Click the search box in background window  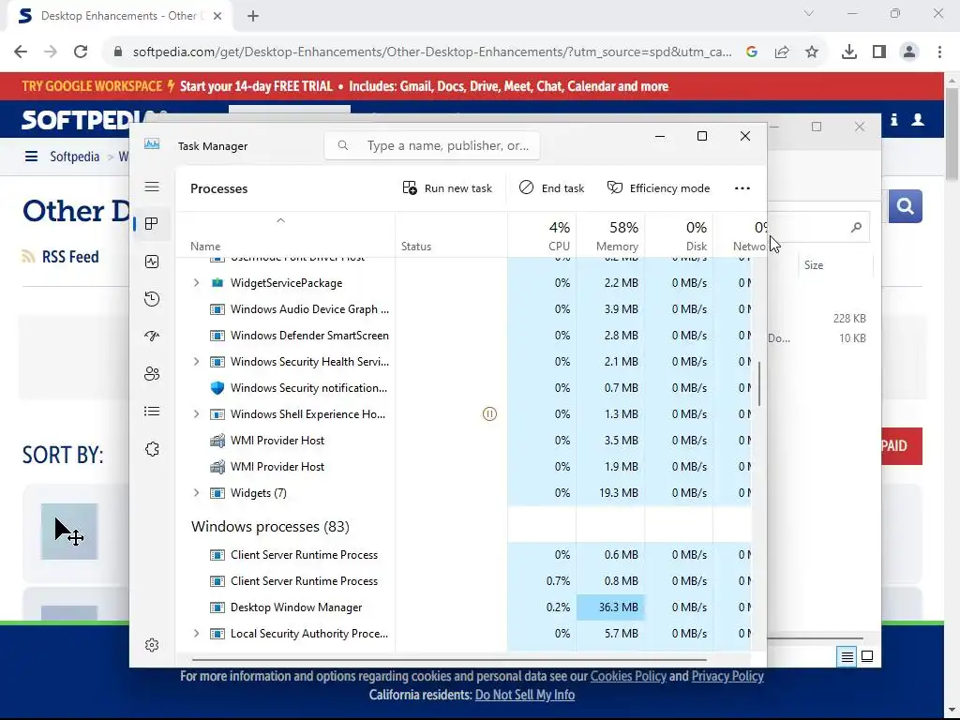click(818, 227)
